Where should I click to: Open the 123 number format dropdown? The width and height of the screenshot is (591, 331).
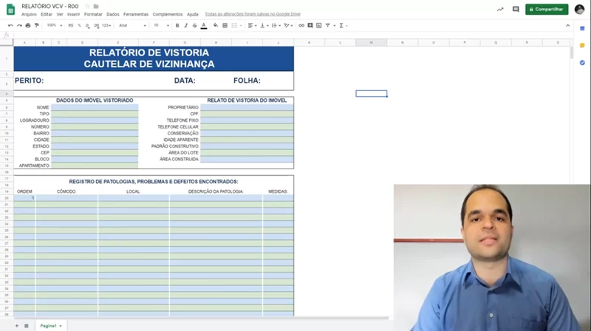(x=106, y=26)
